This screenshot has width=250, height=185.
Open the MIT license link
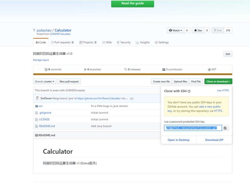click(212, 69)
